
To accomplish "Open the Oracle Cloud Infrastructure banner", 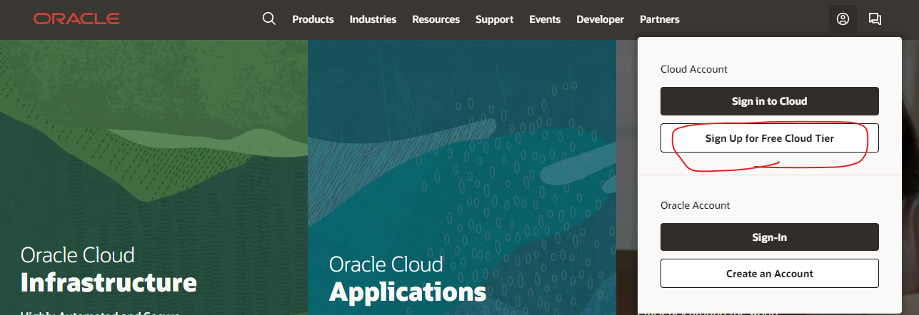I will [154, 177].
